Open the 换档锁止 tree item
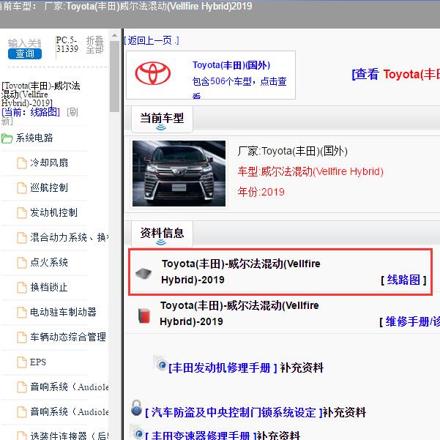Image resolution: width=440 pixels, height=440 pixels. coord(49,287)
